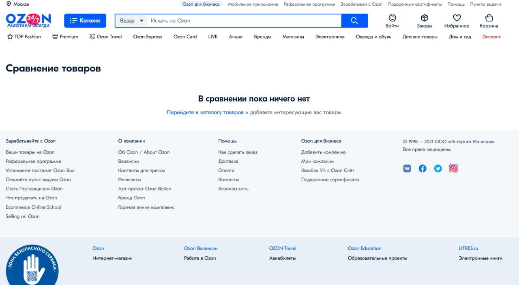Click Горячая линия комплаенс link
This screenshot has width=519, height=285.
(x=146, y=207)
